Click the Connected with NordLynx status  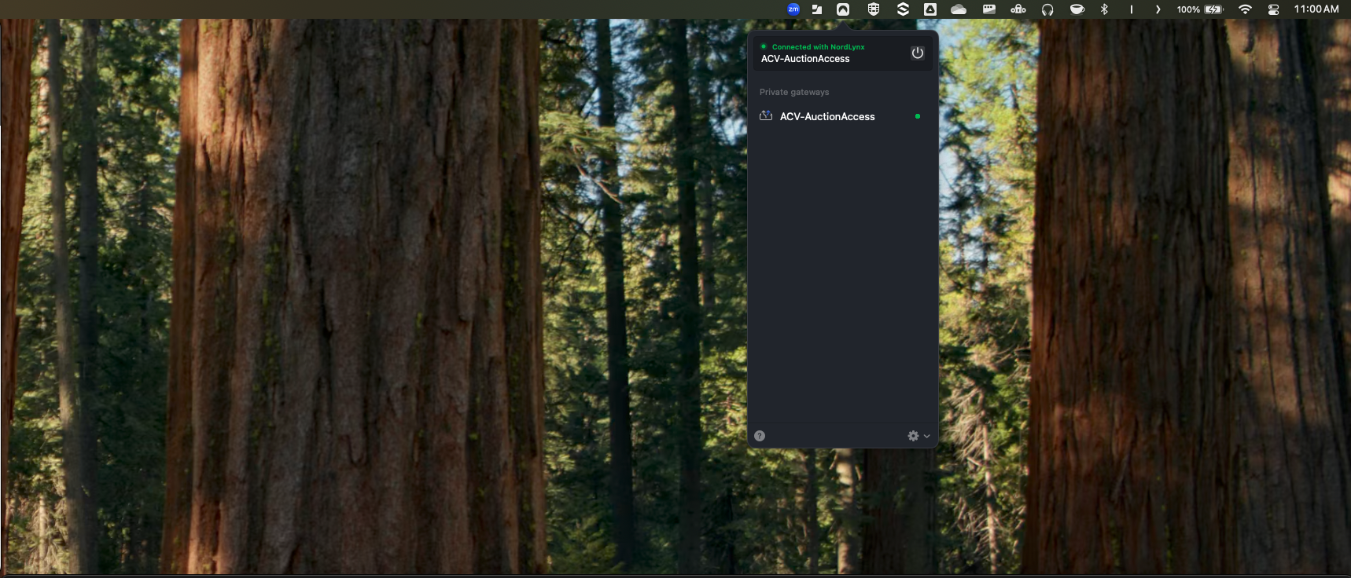(818, 47)
